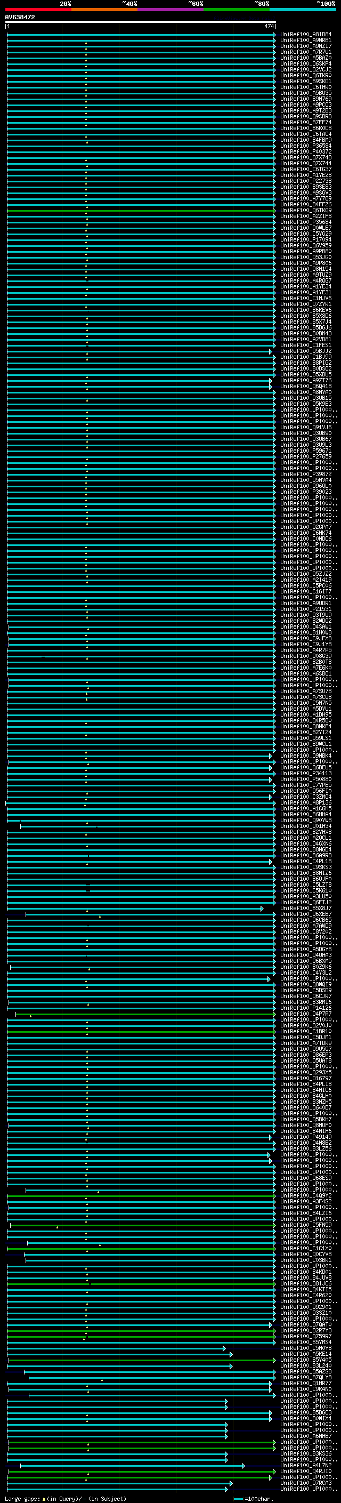The width and height of the screenshot is (341, 1503).
Task: Select the query name AV638472
Action: 20,17
